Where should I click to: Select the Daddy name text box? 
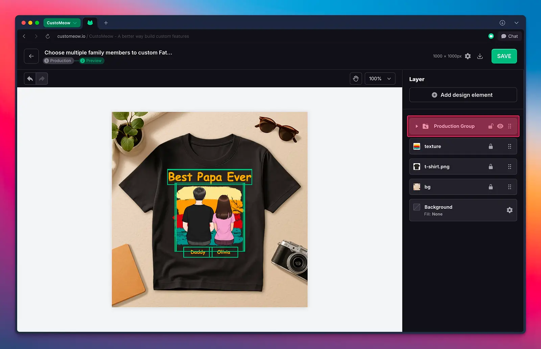(x=197, y=252)
